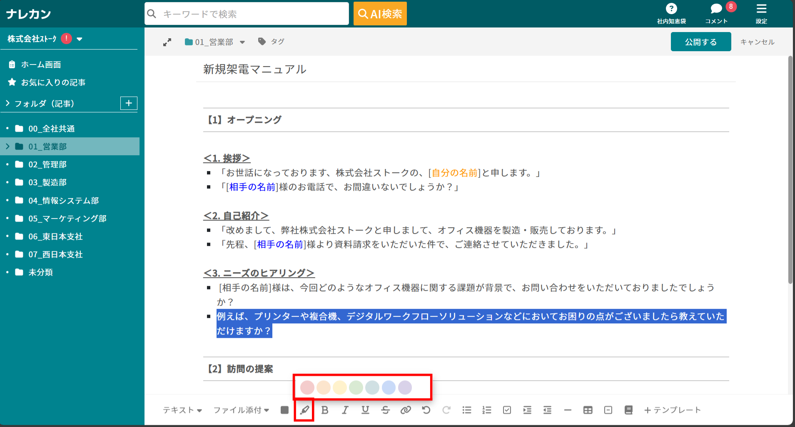Toggle the bullet list formatting
The width and height of the screenshot is (795, 427).
coord(466,410)
